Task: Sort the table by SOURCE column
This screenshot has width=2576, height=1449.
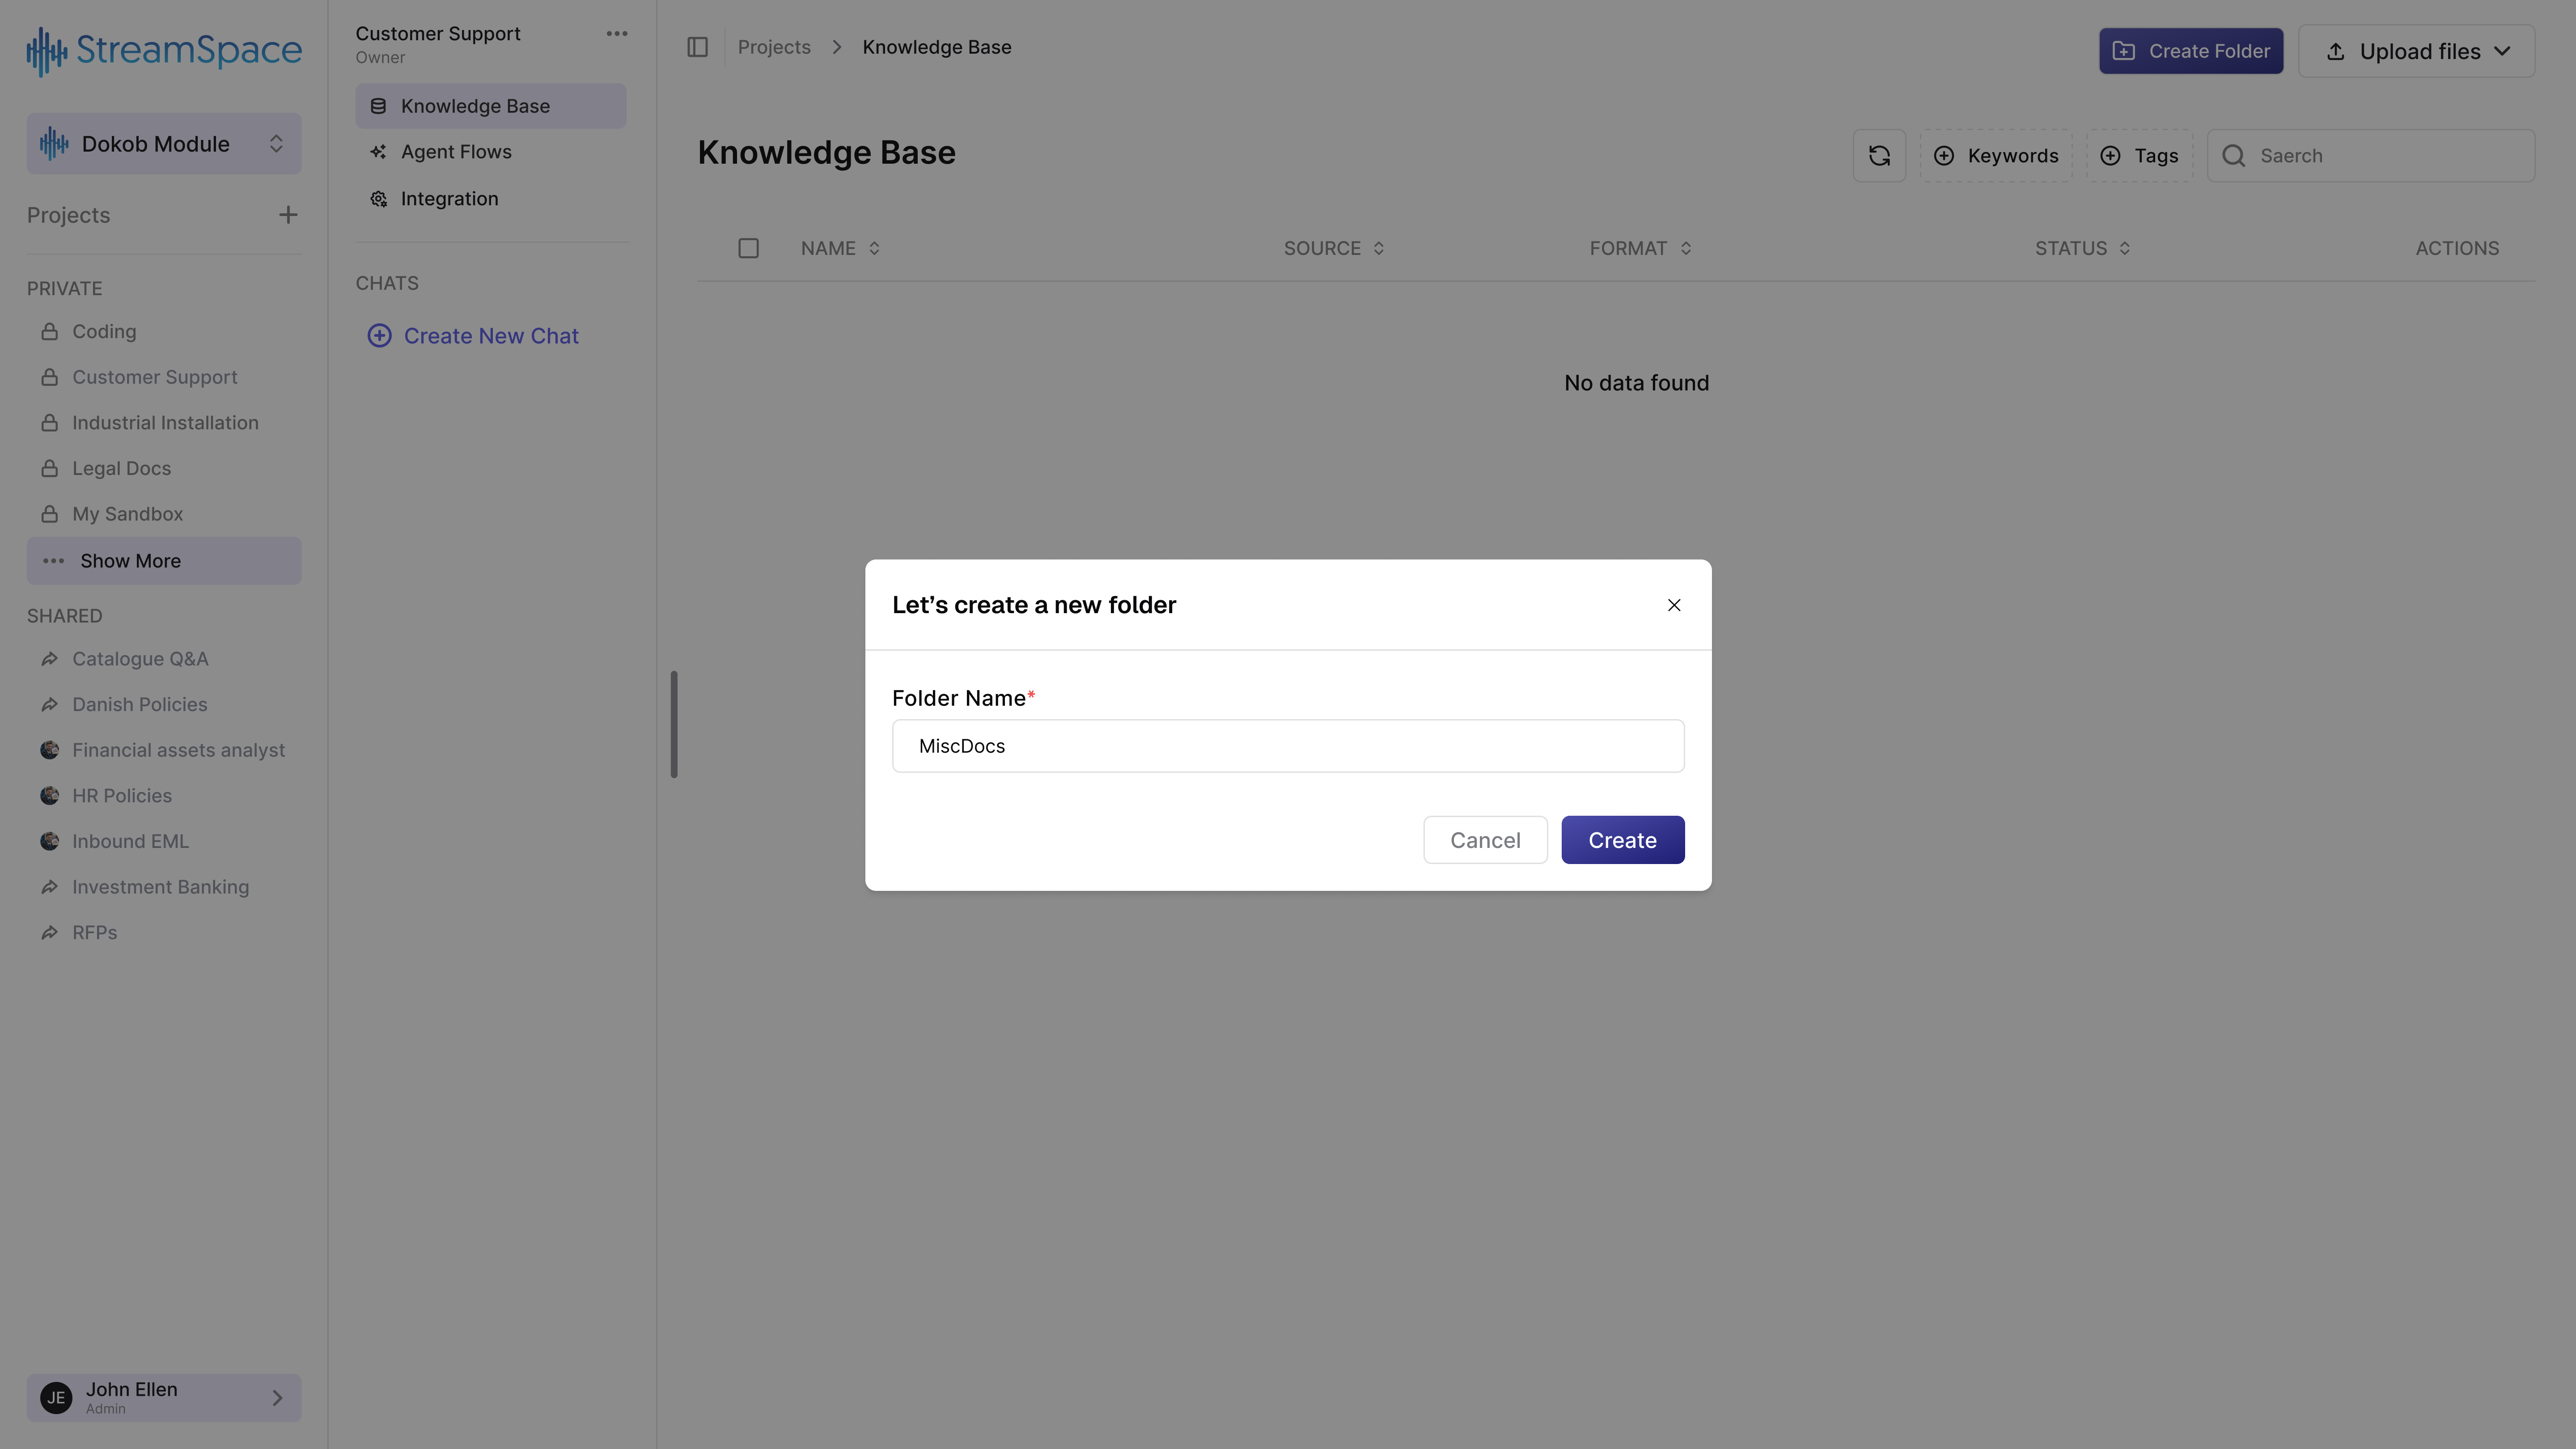Action: (x=1335, y=248)
